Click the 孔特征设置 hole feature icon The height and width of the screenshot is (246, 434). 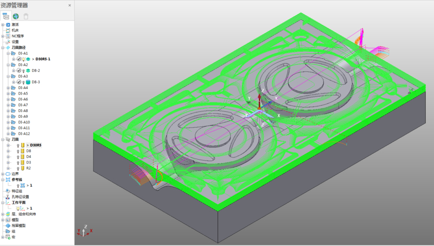[8, 197]
